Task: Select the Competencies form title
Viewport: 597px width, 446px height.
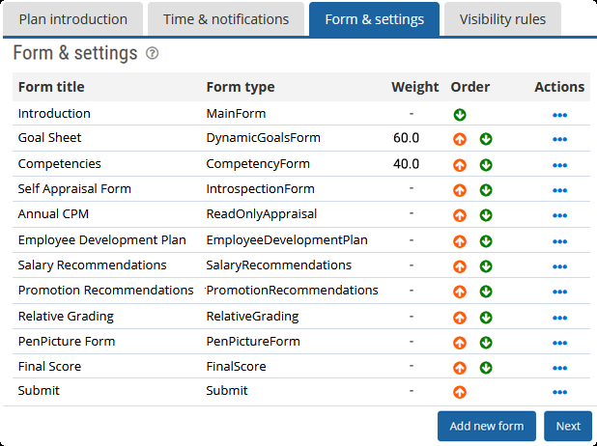Action: (x=59, y=164)
